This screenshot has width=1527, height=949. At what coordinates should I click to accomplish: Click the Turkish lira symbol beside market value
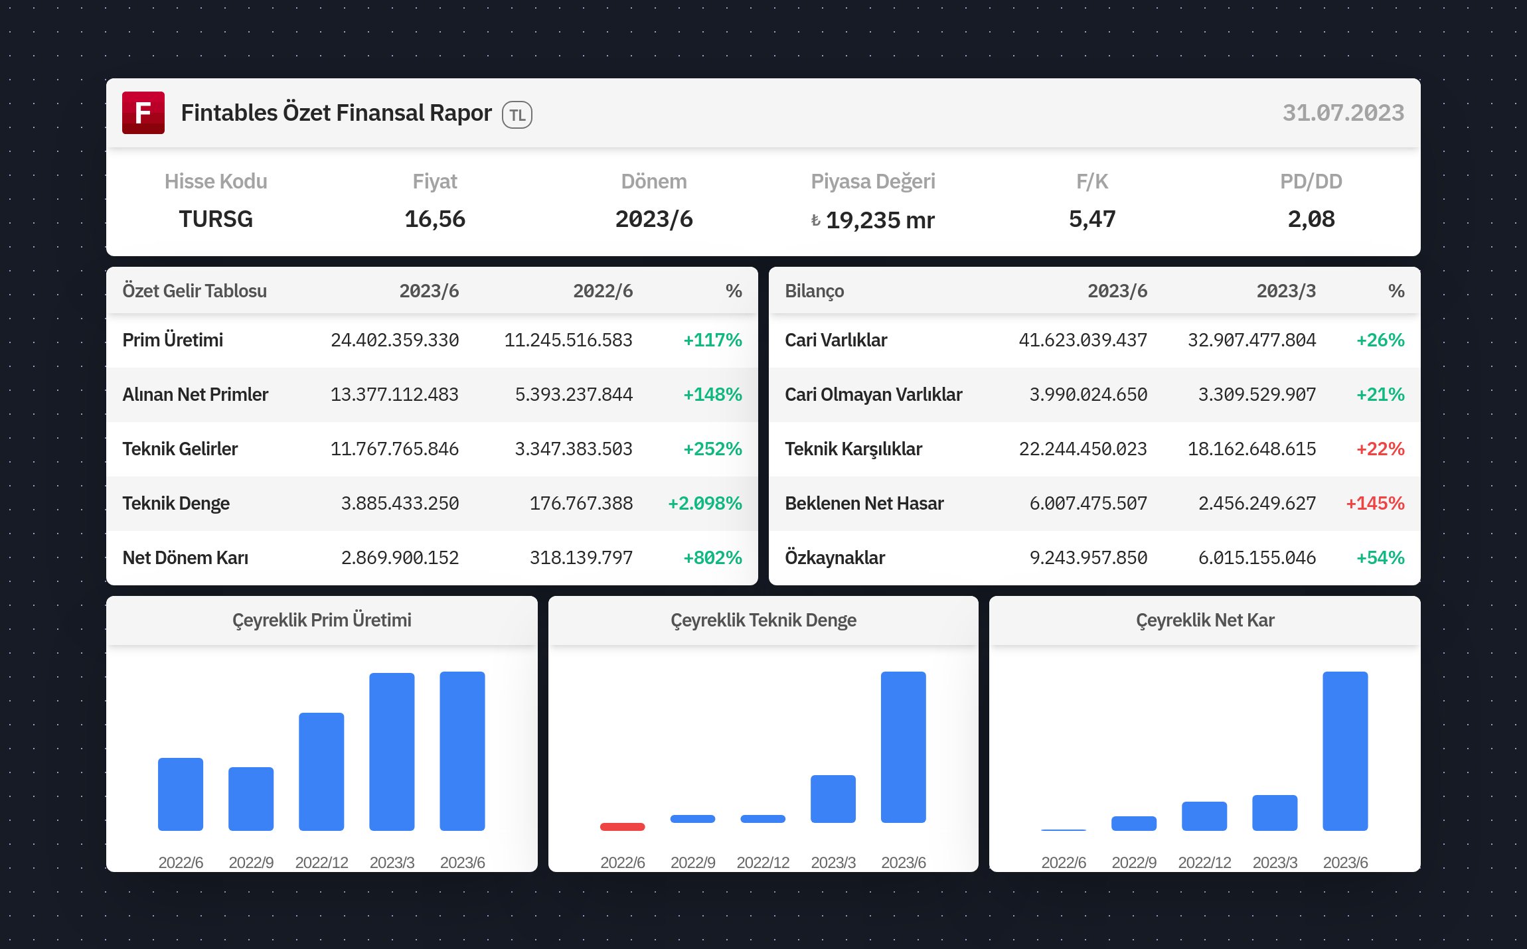click(x=816, y=220)
